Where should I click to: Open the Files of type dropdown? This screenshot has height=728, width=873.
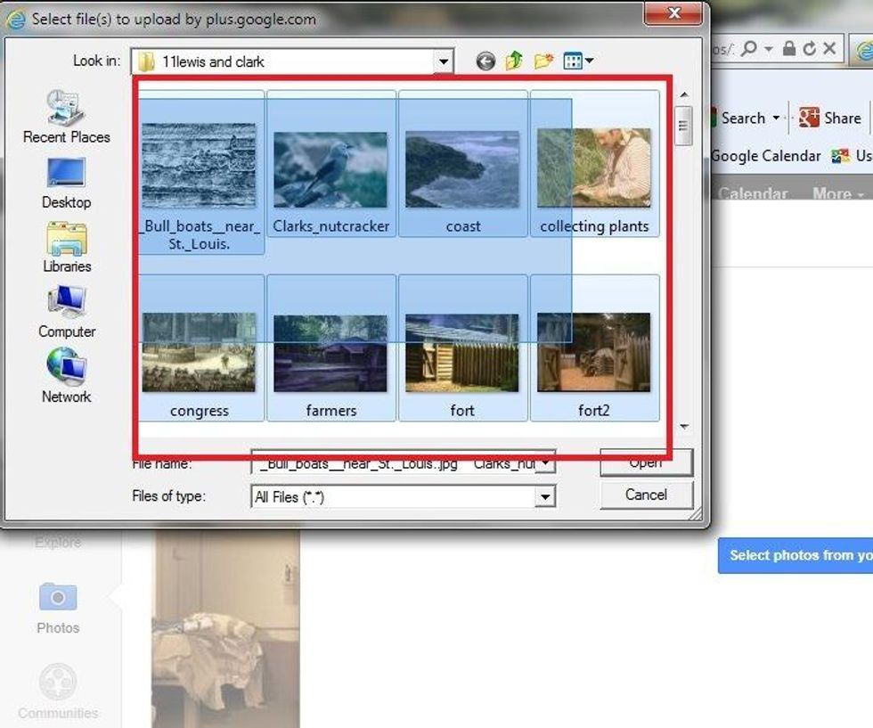546,497
